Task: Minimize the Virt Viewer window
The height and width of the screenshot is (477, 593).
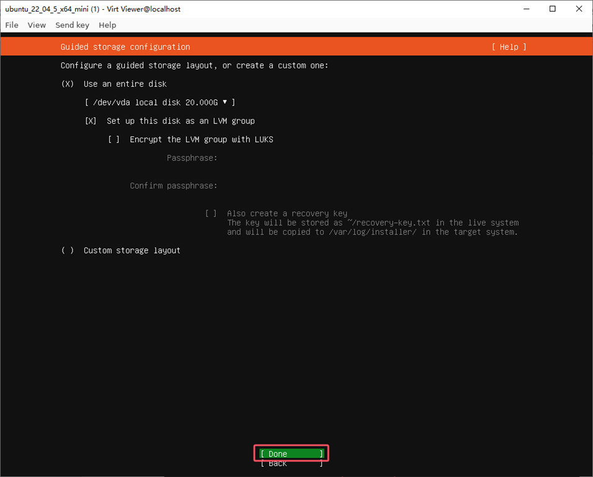Action: [x=527, y=9]
